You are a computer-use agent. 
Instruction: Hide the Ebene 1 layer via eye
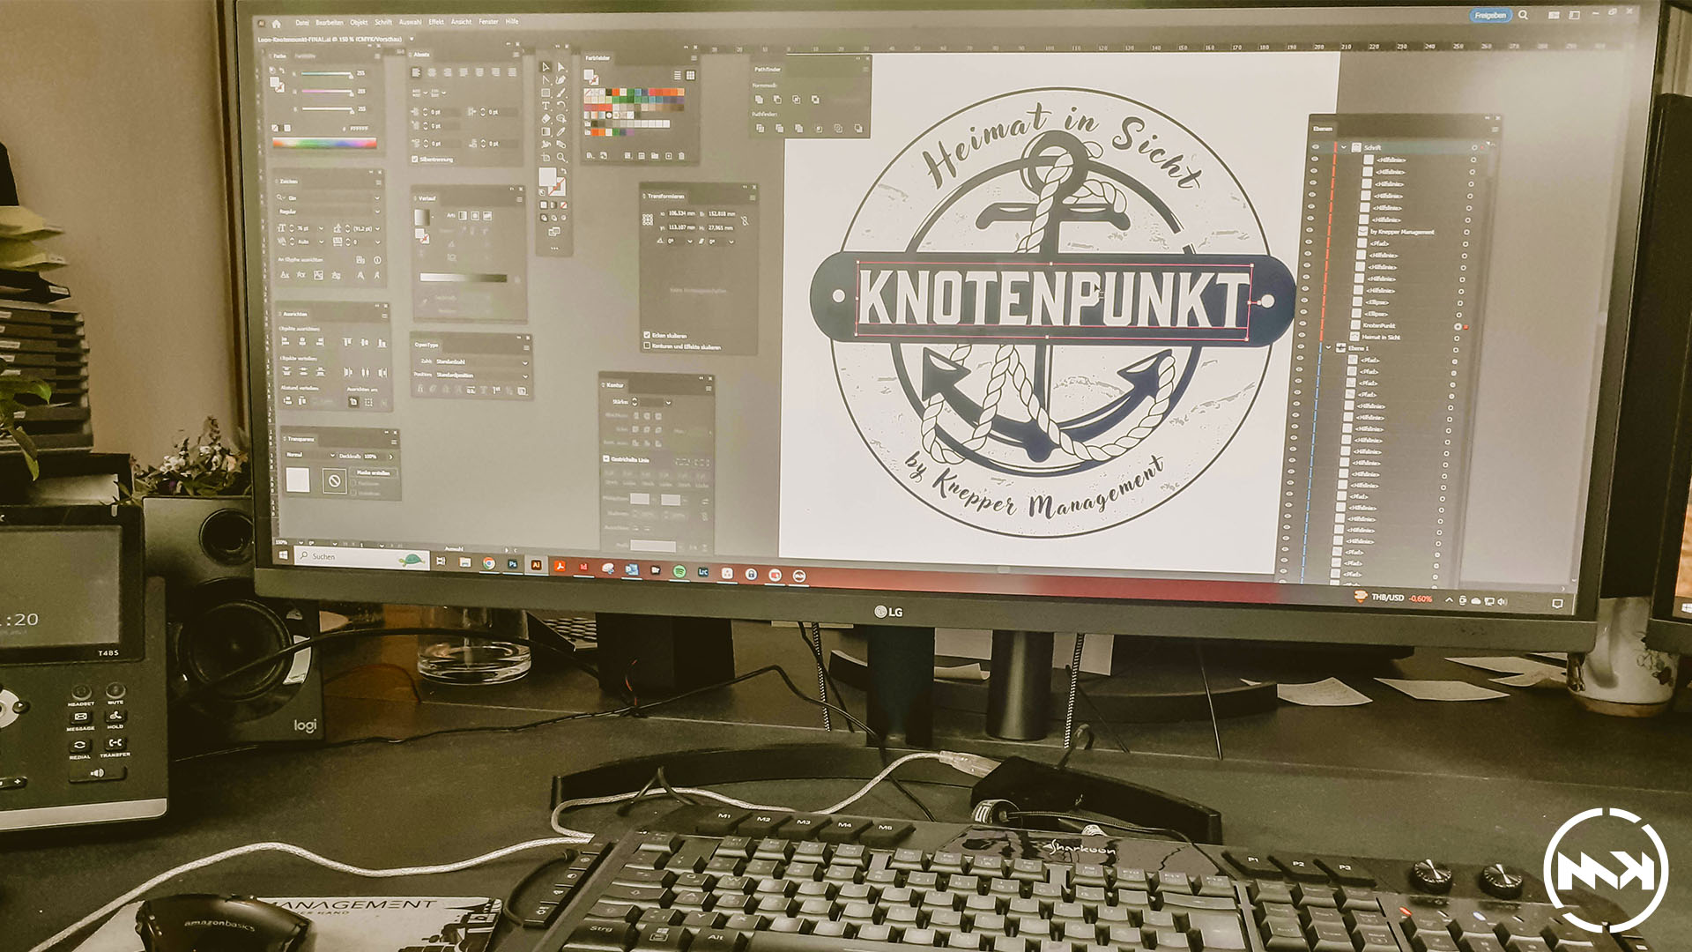(x=1302, y=346)
